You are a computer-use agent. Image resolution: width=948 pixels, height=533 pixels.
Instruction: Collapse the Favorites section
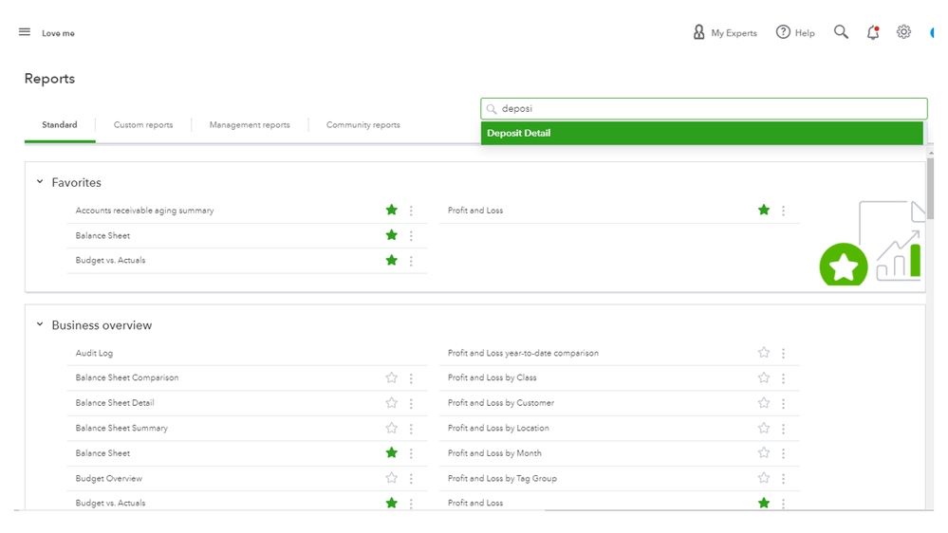pos(40,182)
